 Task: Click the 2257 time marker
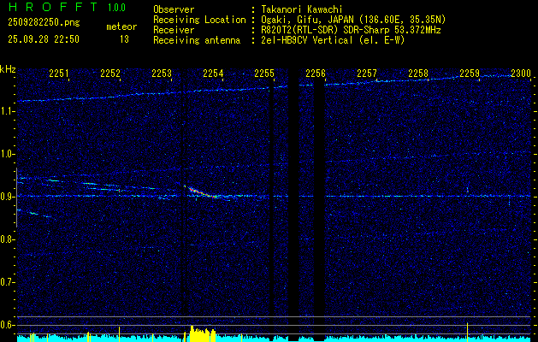[x=367, y=74]
